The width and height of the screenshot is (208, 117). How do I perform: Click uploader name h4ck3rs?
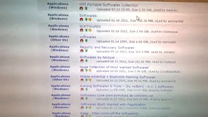[172, 10]
